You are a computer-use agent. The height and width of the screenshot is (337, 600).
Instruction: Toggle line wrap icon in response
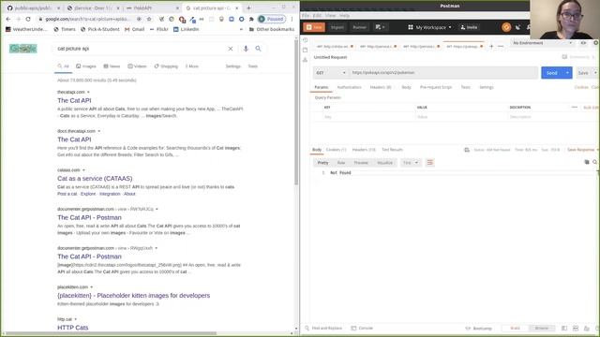(x=429, y=163)
